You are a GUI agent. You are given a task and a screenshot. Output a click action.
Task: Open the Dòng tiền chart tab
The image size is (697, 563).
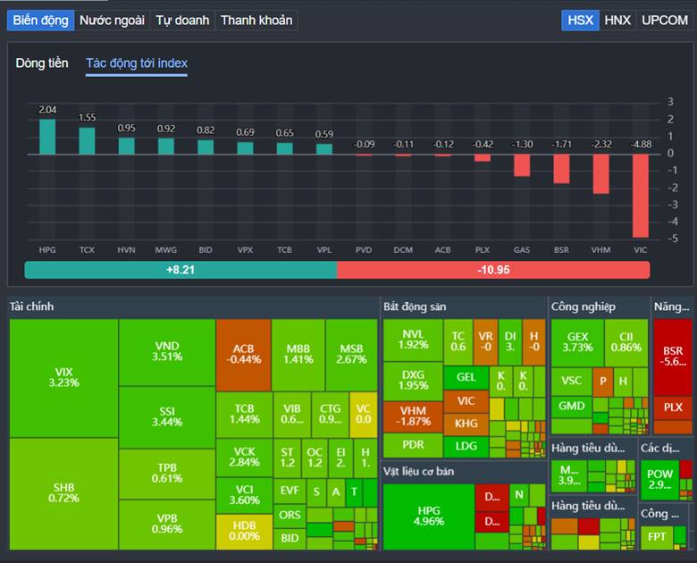(x=42, y=63)
